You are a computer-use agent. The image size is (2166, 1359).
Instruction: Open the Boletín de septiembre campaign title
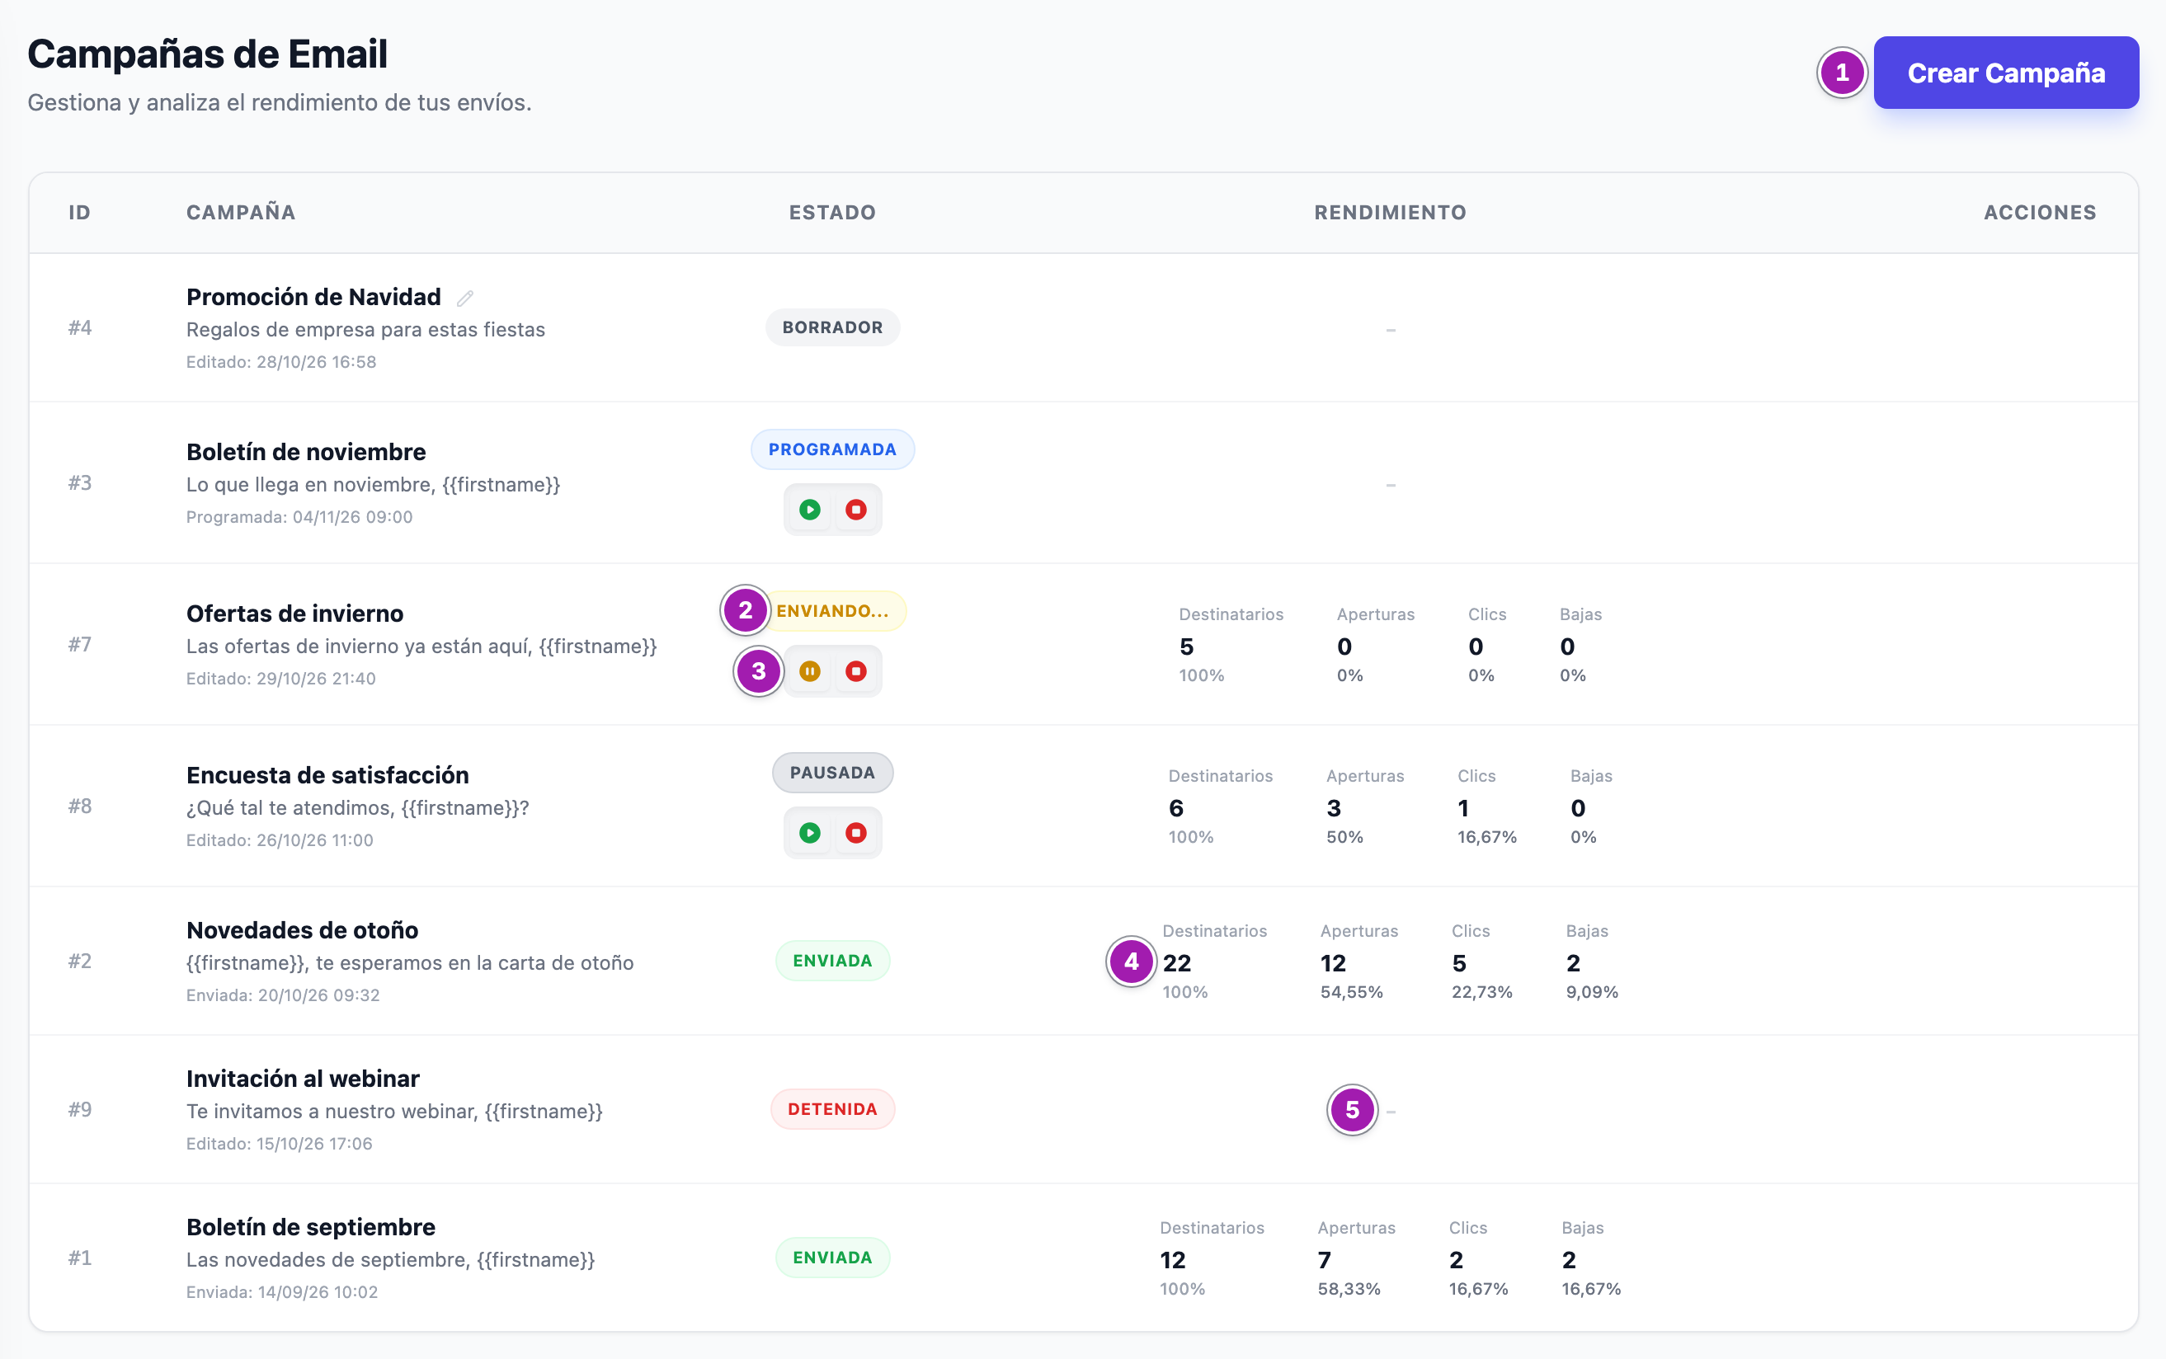pos(310,1227)
